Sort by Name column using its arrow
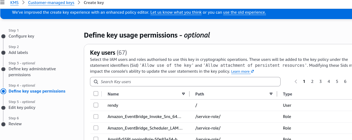The height and width of the screenshot is (140, 352). point(184,94)
